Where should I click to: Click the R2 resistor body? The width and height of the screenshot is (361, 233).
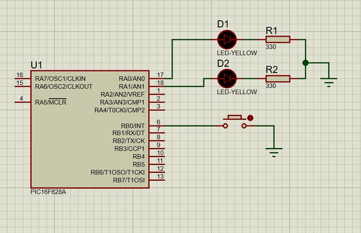click(x=278, y=79)
